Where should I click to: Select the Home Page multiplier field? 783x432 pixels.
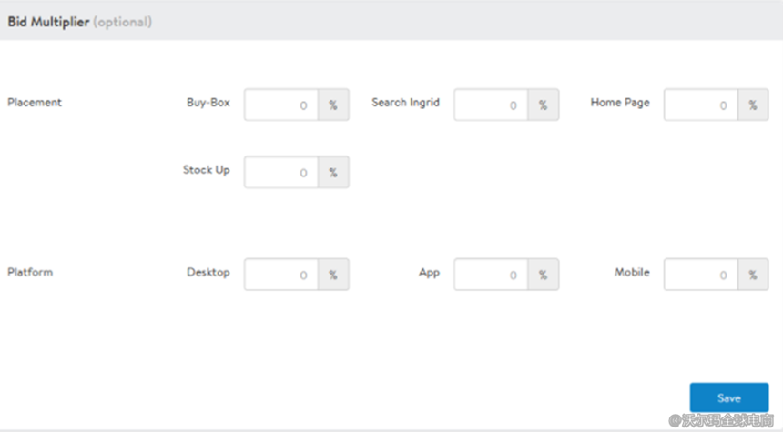click(700, 105)
